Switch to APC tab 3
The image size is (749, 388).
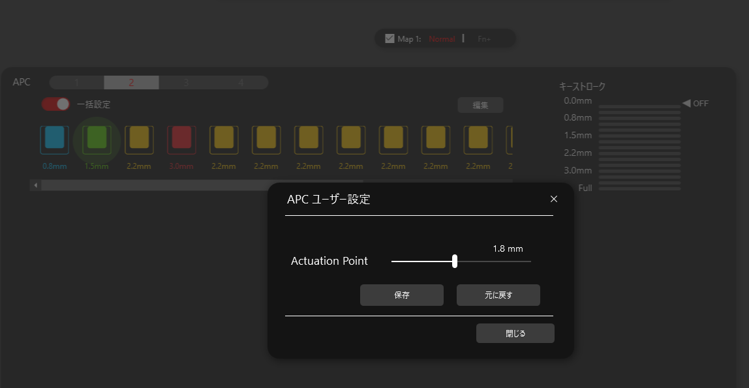tap(186, 83)
